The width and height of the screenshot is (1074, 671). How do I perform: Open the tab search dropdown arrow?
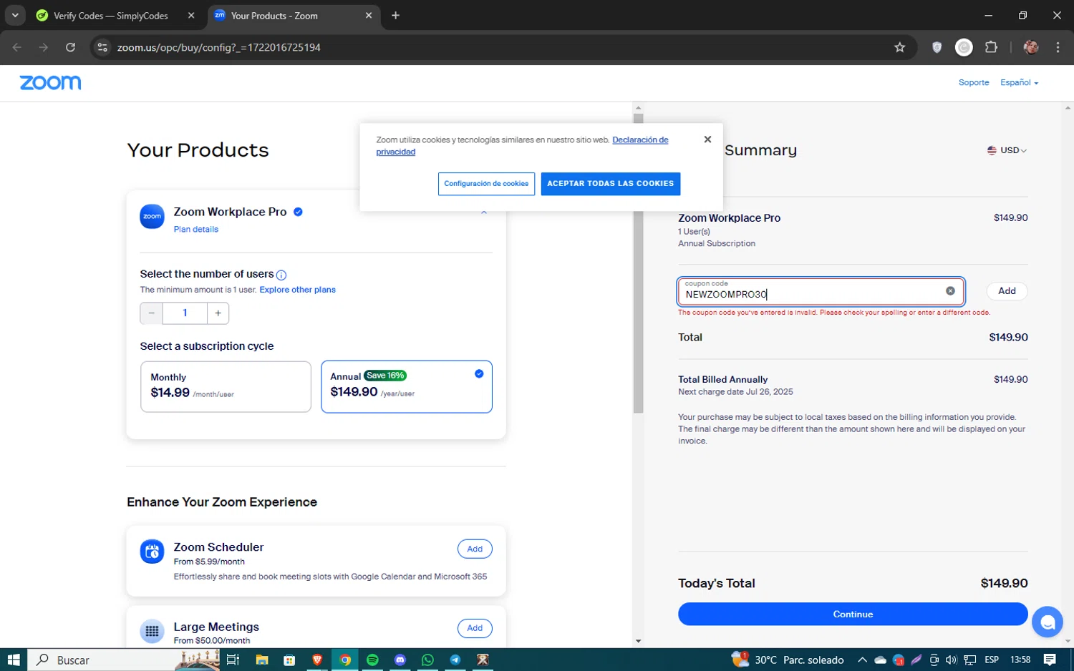click(x=15, y=15)
